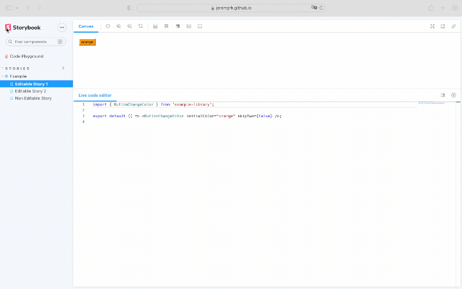Toggle the grid overlay
The width and height of the screenshot is (462, 289).
coord(166,26)
